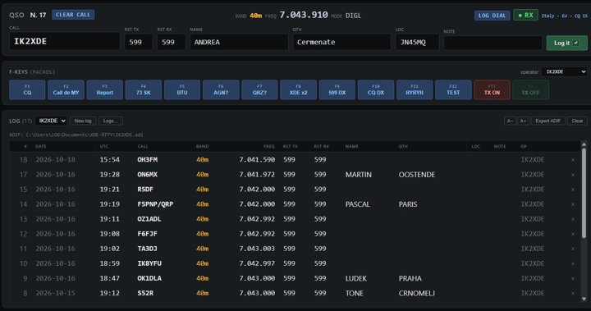Click the NAME field showing ANDREA
Screen dimensions: 591x311
click(239, 42)
